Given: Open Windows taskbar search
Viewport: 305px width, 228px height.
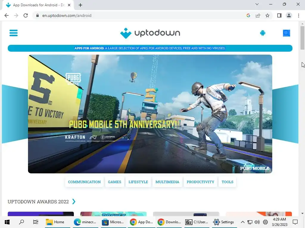Looking at the screenshot, I should (21, 222).
